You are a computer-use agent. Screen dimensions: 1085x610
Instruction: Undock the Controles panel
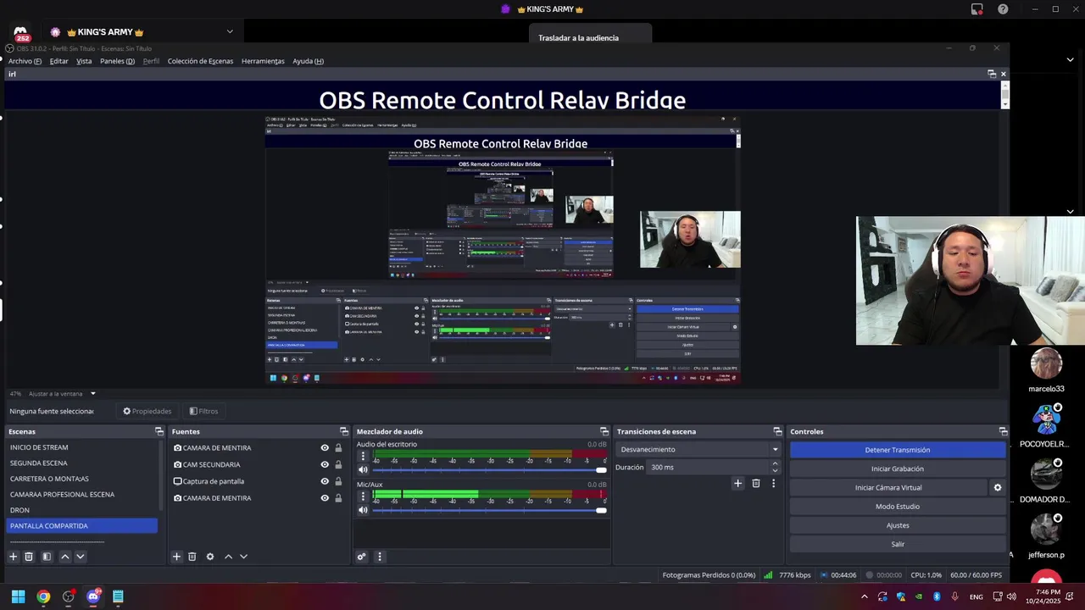click(x=1003, y=431)
